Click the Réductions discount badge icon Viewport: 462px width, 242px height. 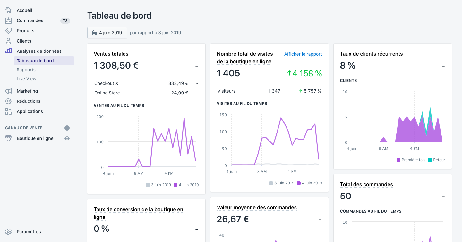click(x=8, y=101)
